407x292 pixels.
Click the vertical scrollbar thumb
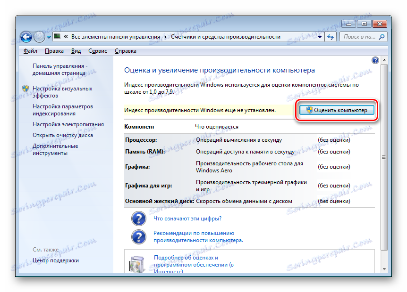(x=384, y=157)
